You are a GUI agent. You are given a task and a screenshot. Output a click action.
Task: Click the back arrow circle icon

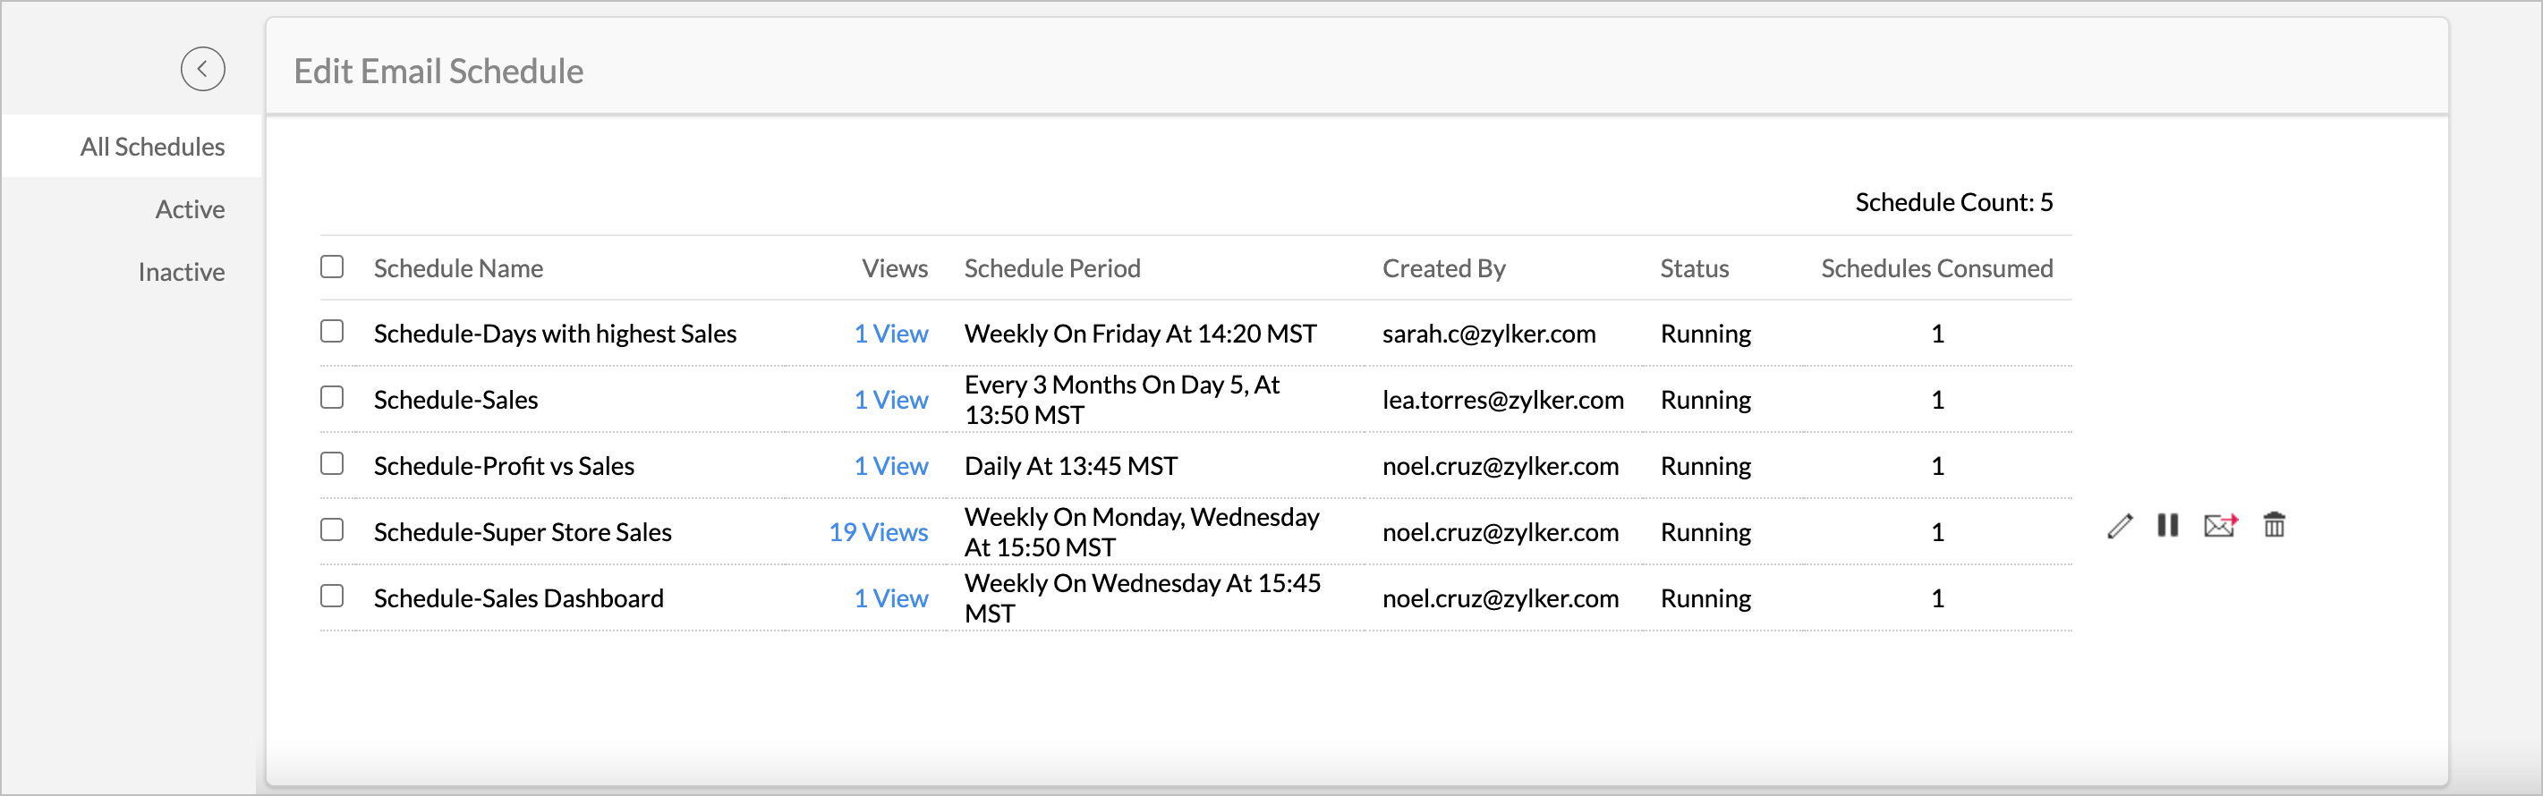pos(202,70)
